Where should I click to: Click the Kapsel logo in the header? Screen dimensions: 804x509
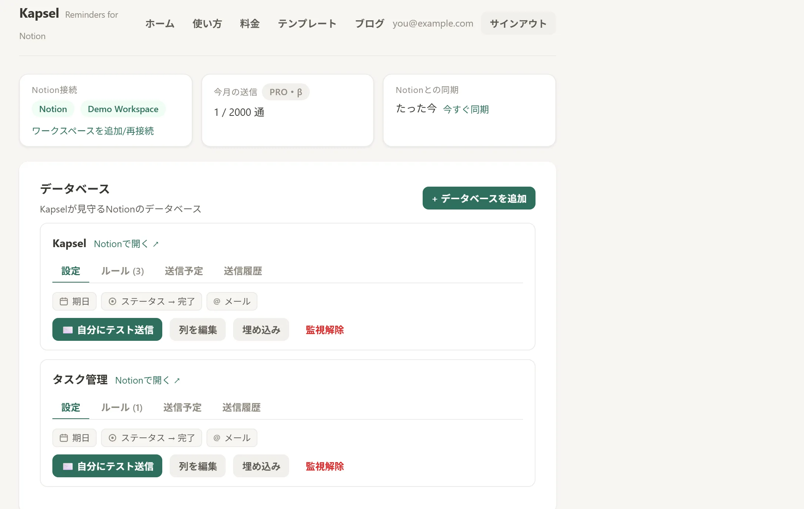click(39, 14)
